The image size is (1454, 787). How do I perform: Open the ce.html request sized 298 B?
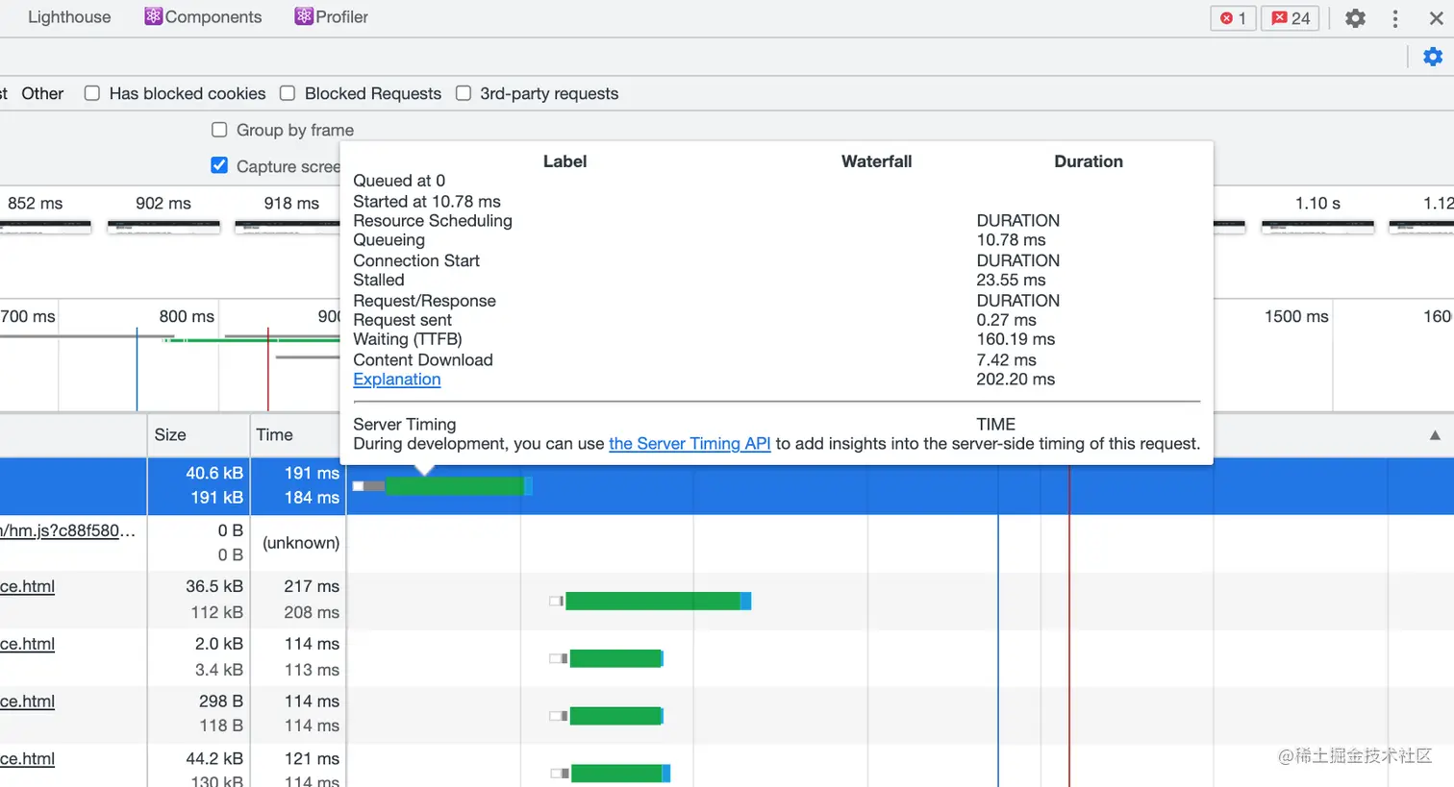pos(27,701)
